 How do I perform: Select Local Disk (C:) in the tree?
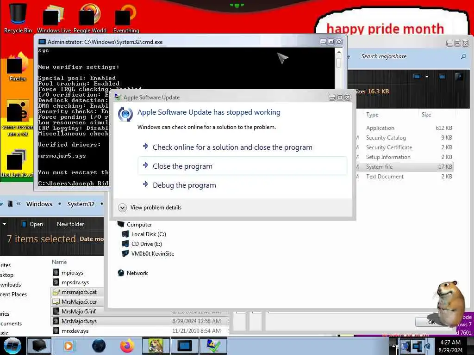click(144, 234)
